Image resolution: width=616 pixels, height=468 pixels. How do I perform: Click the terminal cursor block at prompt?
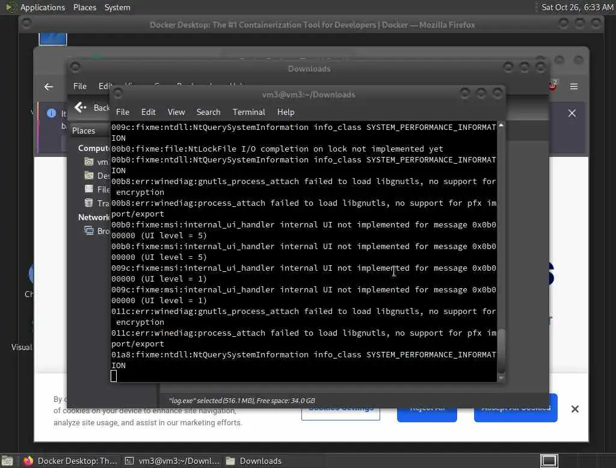click(114, 376)
